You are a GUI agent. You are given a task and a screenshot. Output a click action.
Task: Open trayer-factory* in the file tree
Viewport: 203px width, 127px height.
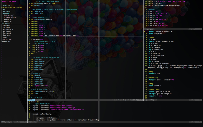point(10,17)
